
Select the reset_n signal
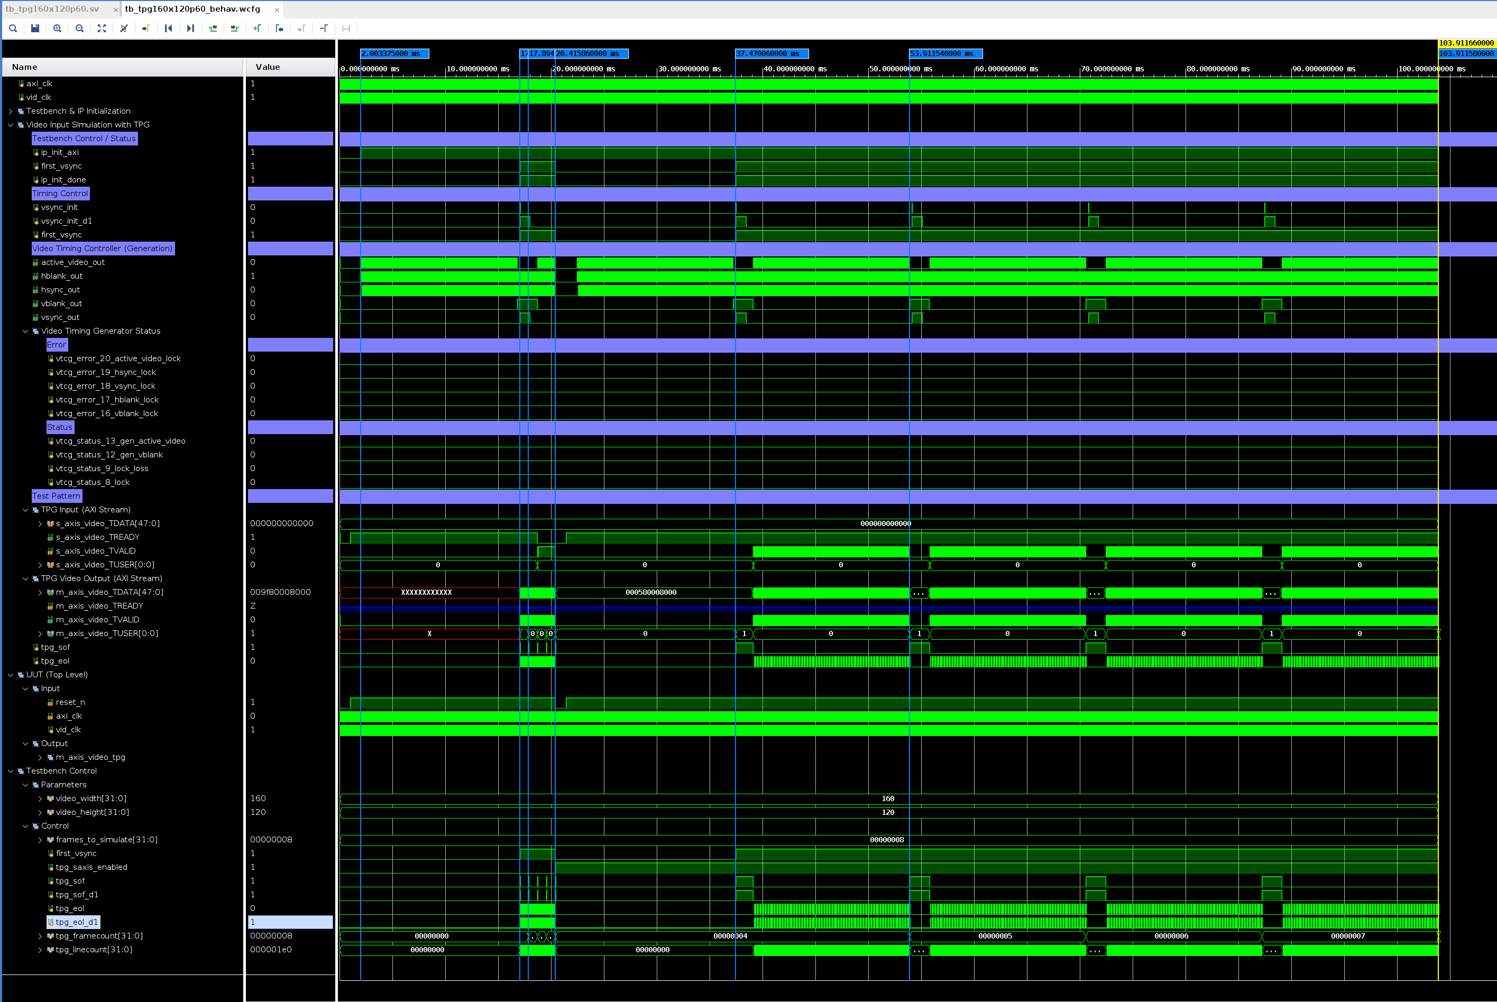point(70,702)
